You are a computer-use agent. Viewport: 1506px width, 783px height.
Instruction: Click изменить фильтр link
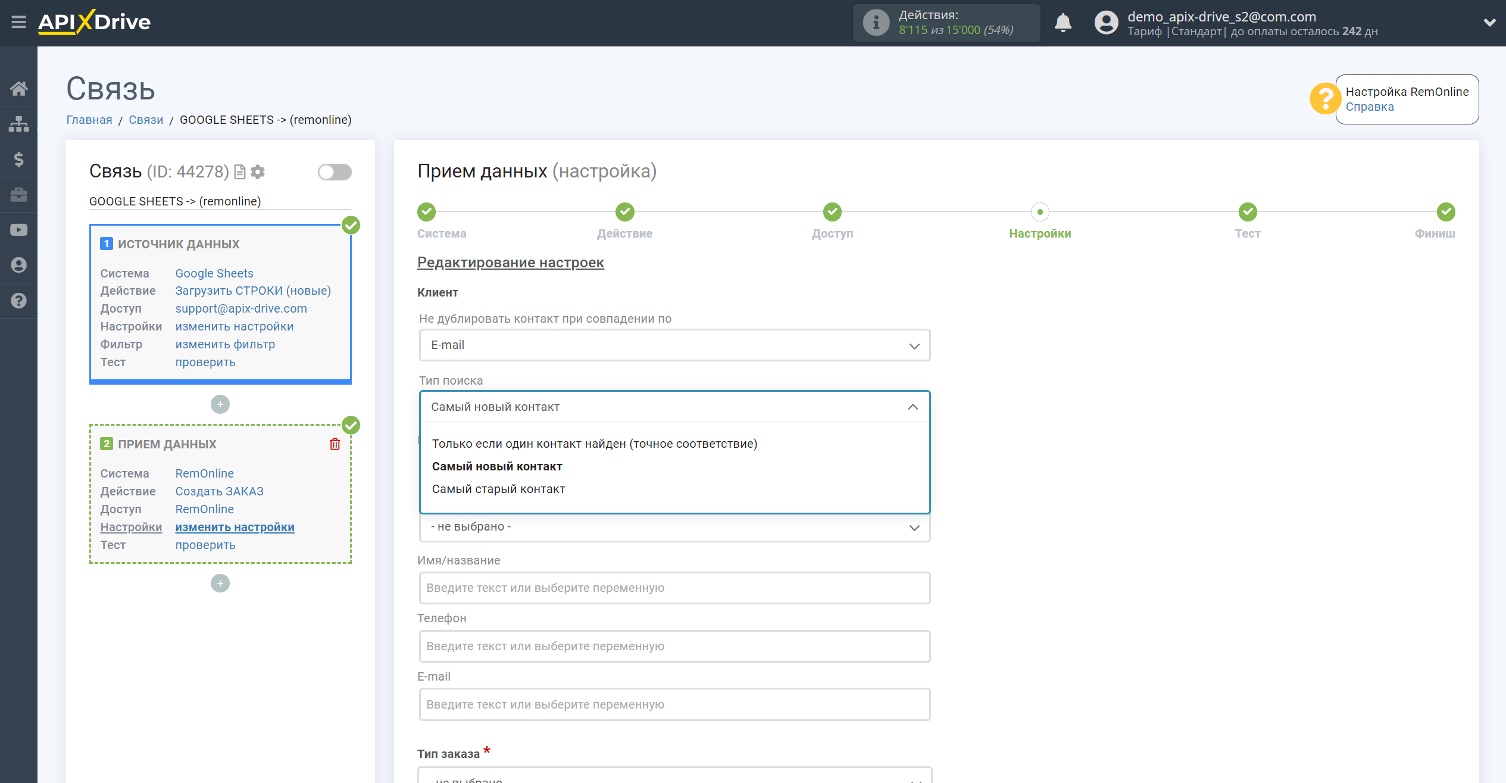225,344
